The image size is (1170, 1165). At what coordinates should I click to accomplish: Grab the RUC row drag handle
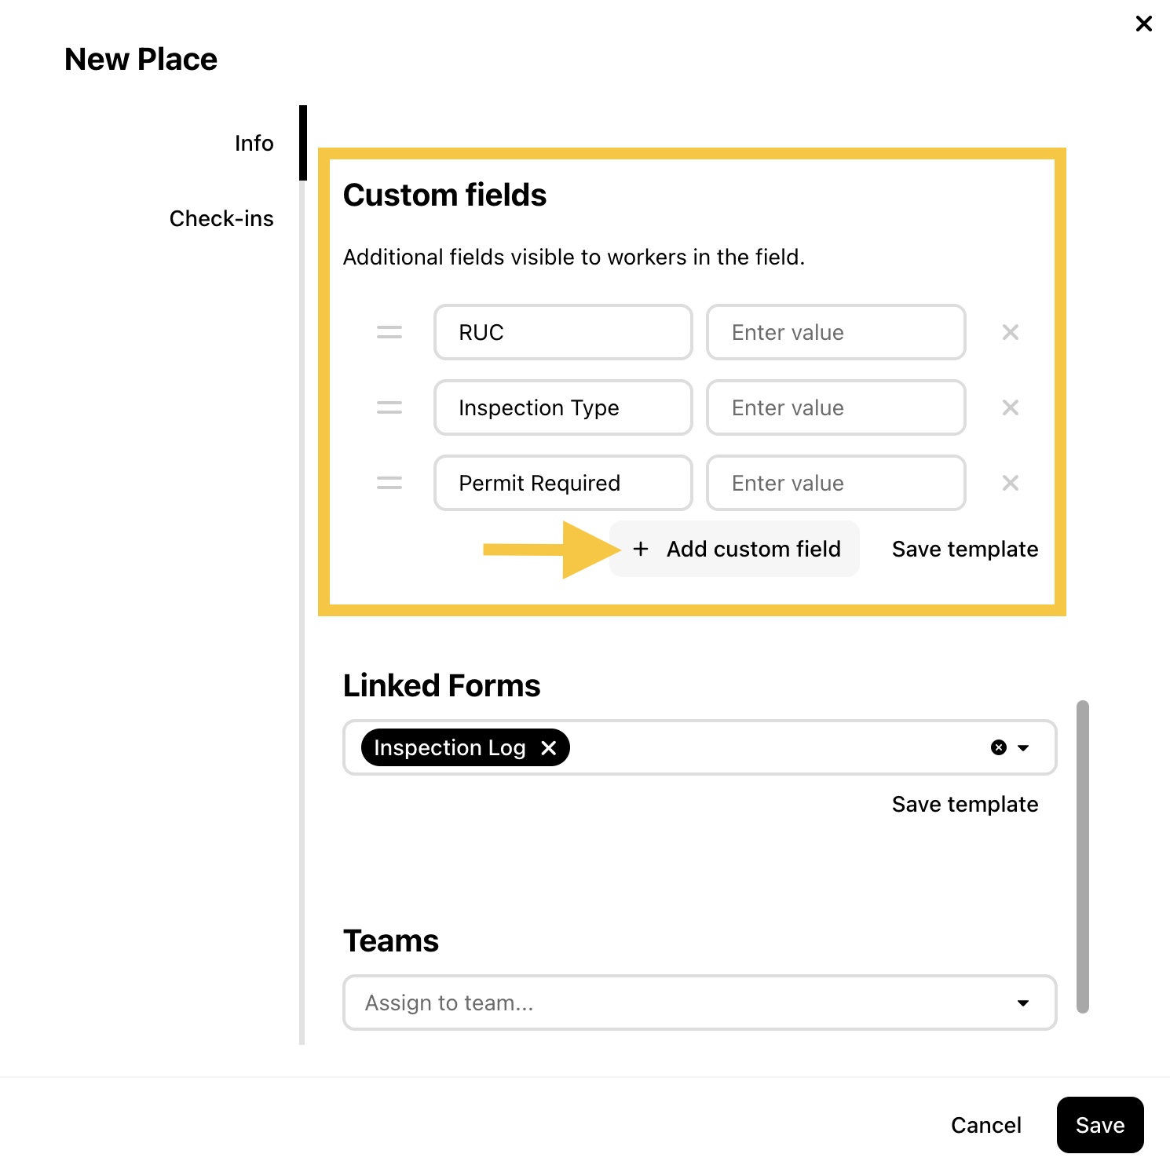point(389,332)
